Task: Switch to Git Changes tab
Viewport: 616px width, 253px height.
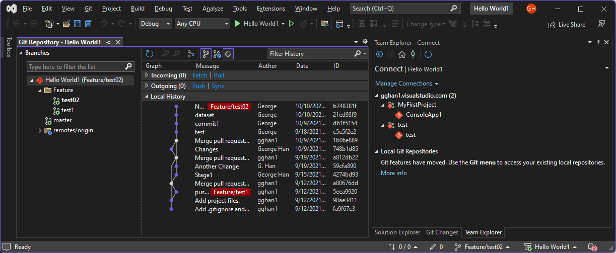Action: [x=442, y=232]
